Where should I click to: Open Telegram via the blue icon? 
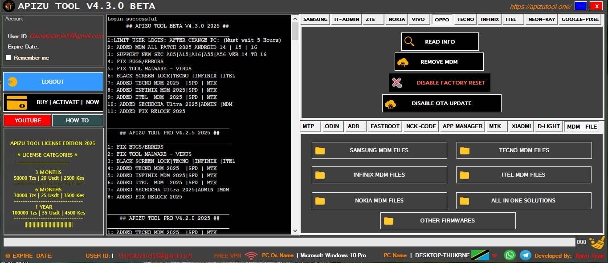[525, 255]
